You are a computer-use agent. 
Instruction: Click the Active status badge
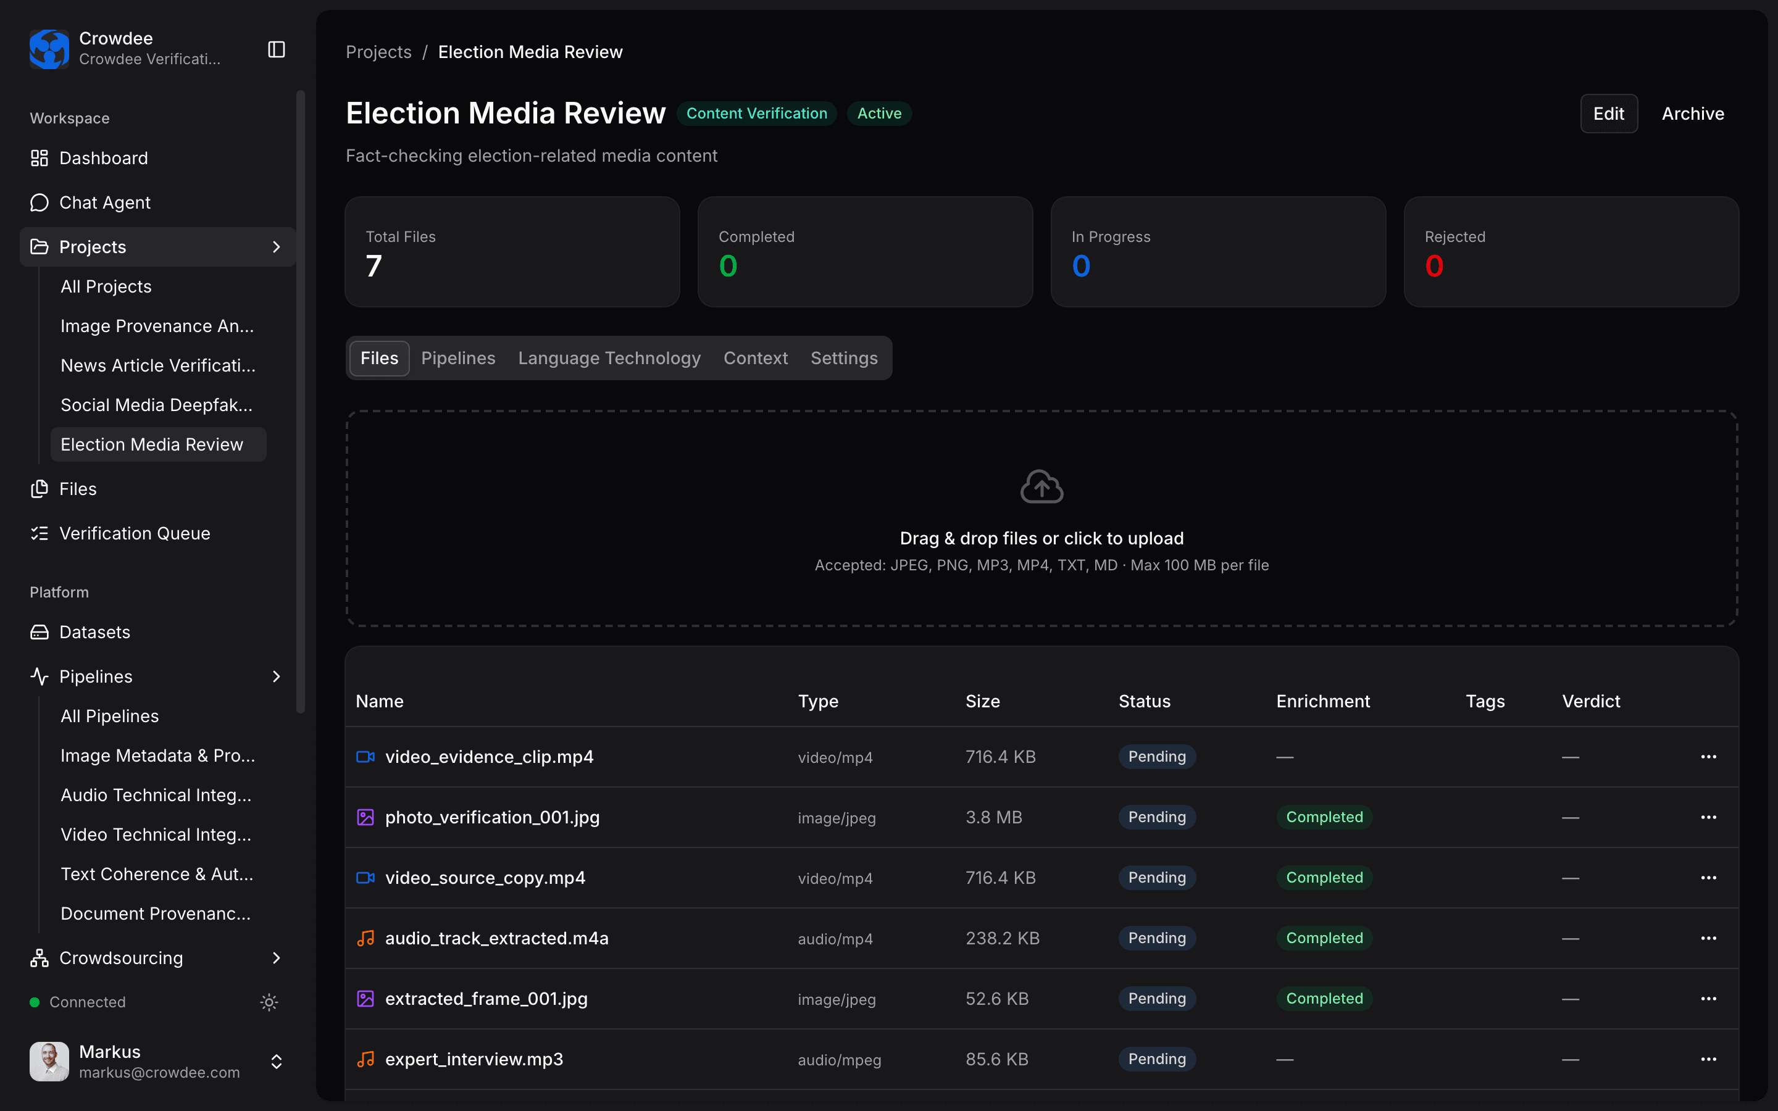pyautogui.click(x=880, y=114)
